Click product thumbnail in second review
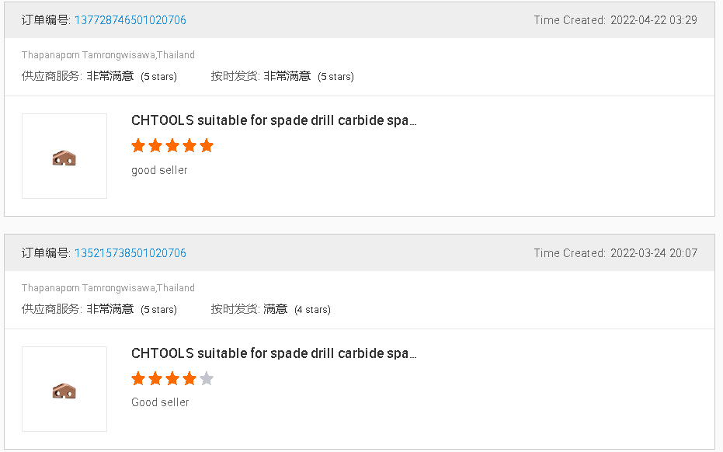723x452 pixels. pos(64,389)
